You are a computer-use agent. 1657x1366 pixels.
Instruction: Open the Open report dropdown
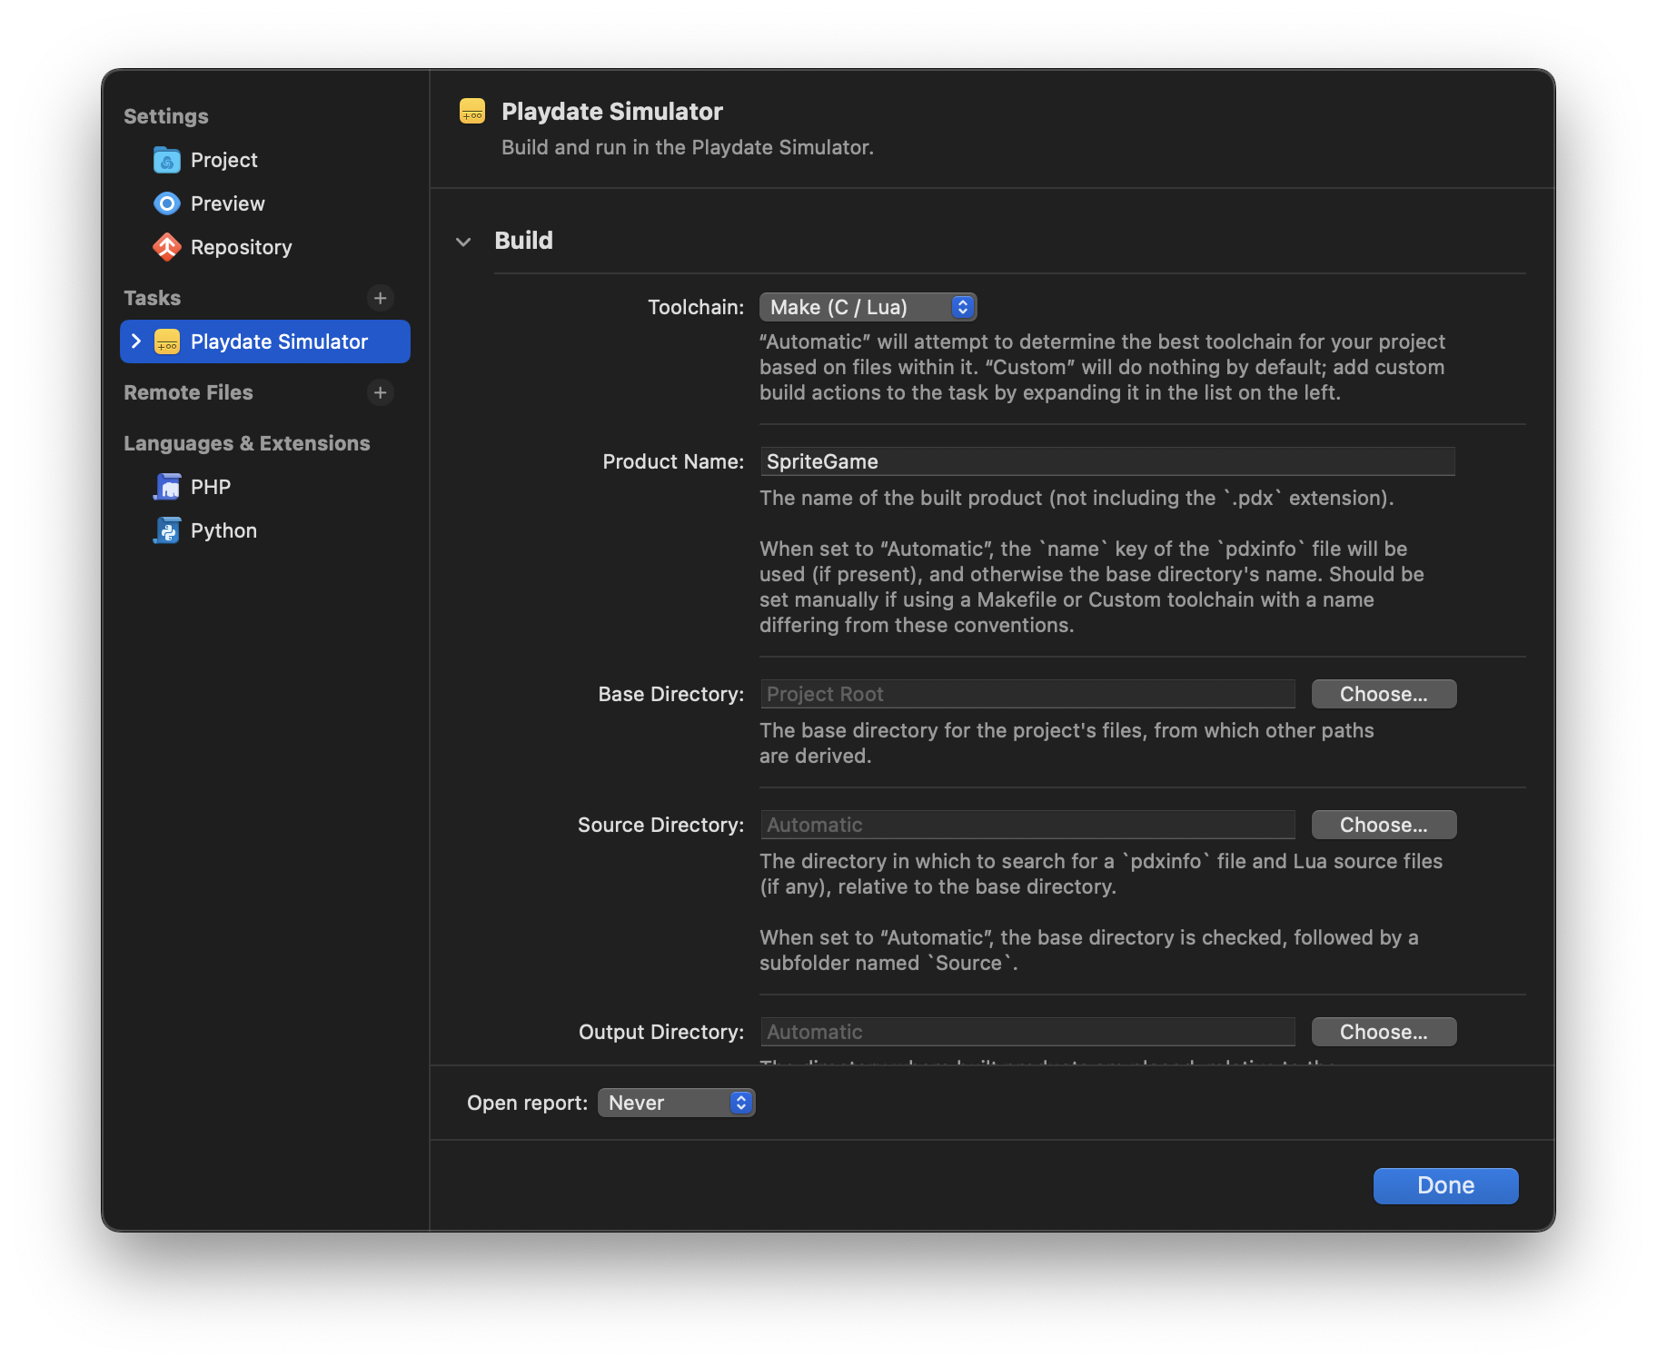[676, 1103]
